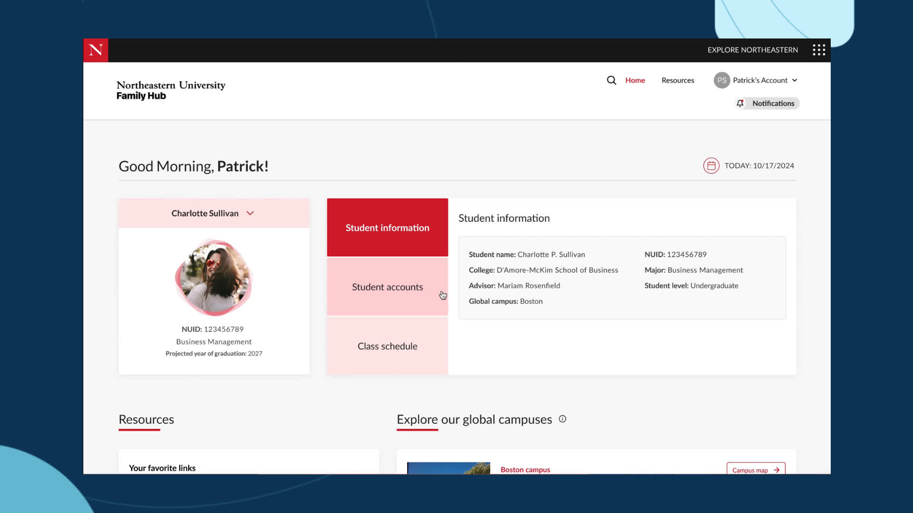Screen dimensions: 913x513
Task: Select the Student information tab
Action: tap(387, 228)
